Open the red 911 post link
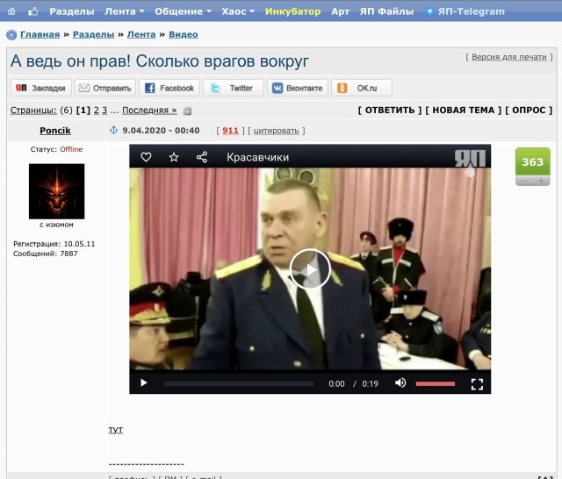 pos(230,131)
